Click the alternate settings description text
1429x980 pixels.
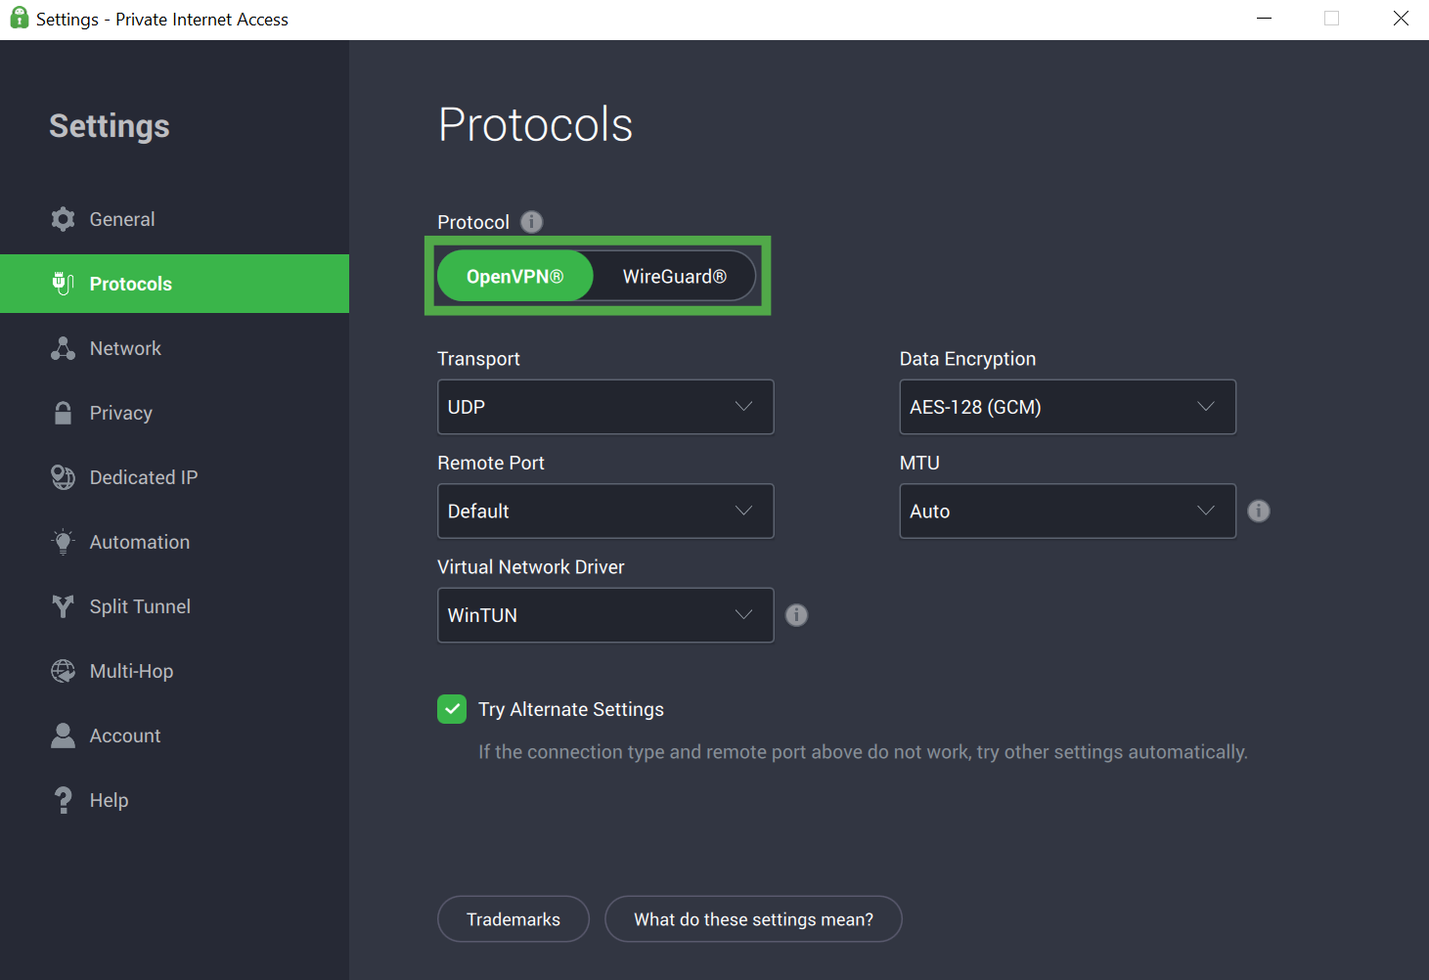tap(863, 752)
